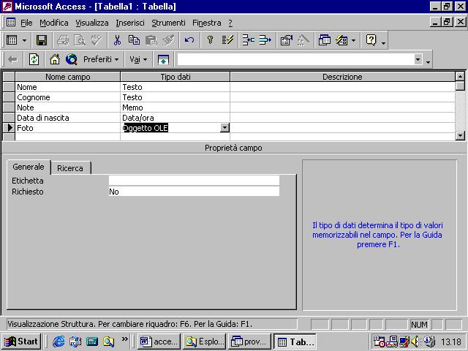Click the Delete Rows icon
Image resolution: width=468 pixels, height=351 pixels.
tap(265, 40)
